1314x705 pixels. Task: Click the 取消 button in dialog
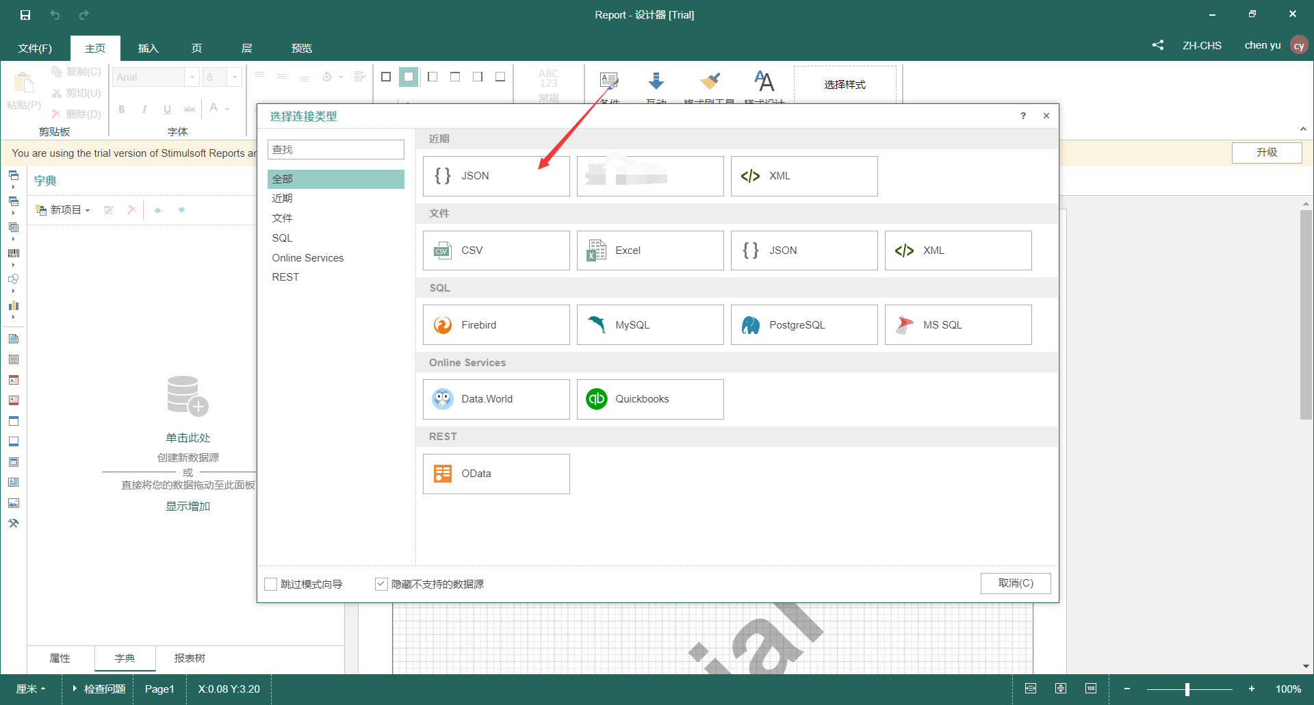tap(1015, 583)
